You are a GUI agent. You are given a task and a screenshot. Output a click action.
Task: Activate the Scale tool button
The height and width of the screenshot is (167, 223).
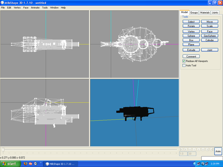[210, 26]
